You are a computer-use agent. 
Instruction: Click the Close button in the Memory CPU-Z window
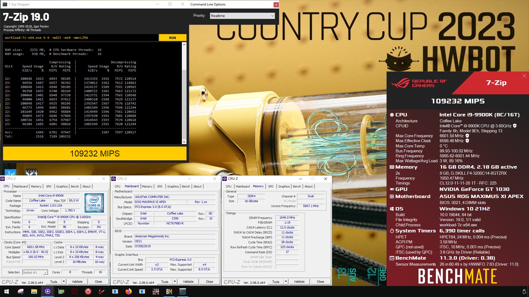[x=320, y=282]
